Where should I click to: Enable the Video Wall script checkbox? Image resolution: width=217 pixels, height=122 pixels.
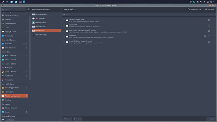tap(64, 36)
